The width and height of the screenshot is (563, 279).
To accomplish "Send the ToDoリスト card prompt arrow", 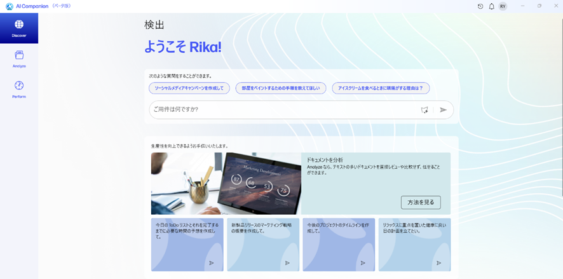I will pyautogui.click(x=212, y=263).
